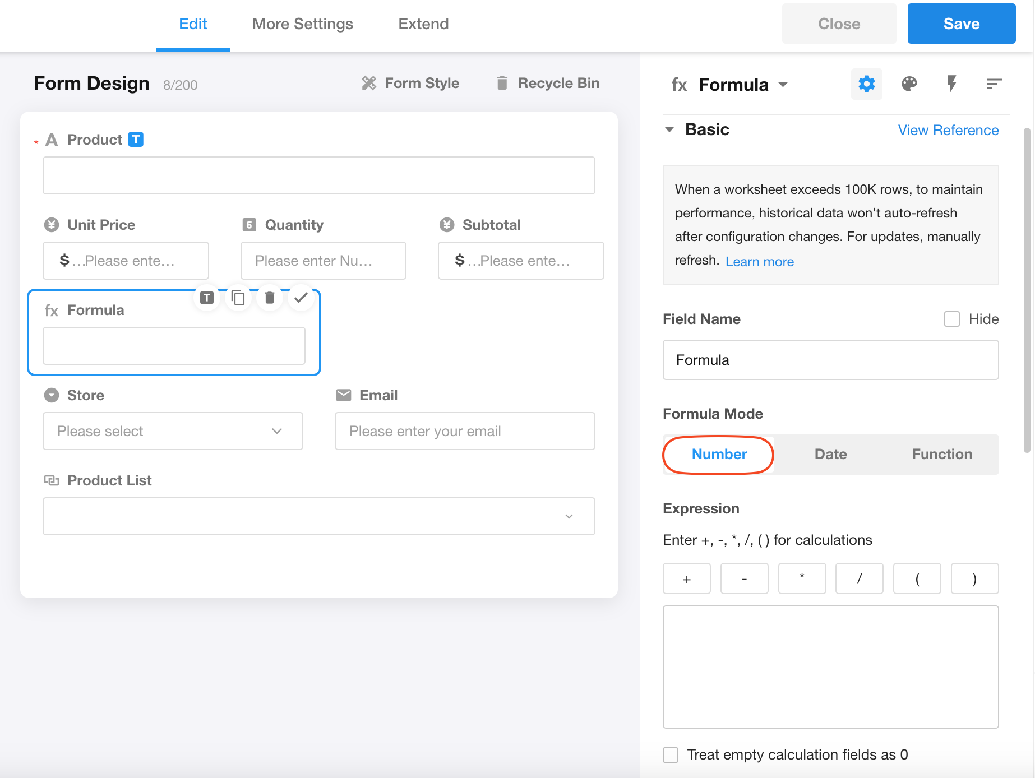Open the Extend tab
This screenshot has width=1035, height=778.
[x=423, y=24]
